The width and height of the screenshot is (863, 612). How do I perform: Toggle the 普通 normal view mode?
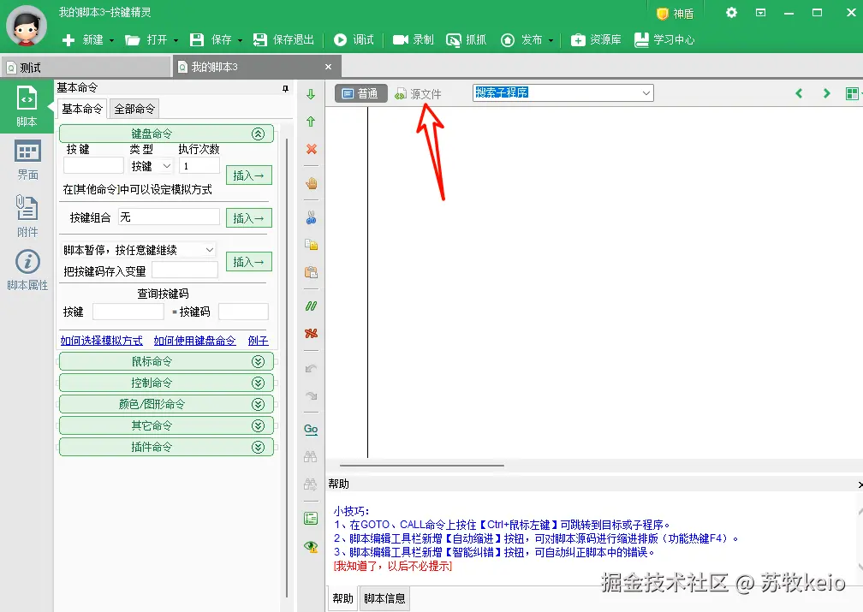361,93
